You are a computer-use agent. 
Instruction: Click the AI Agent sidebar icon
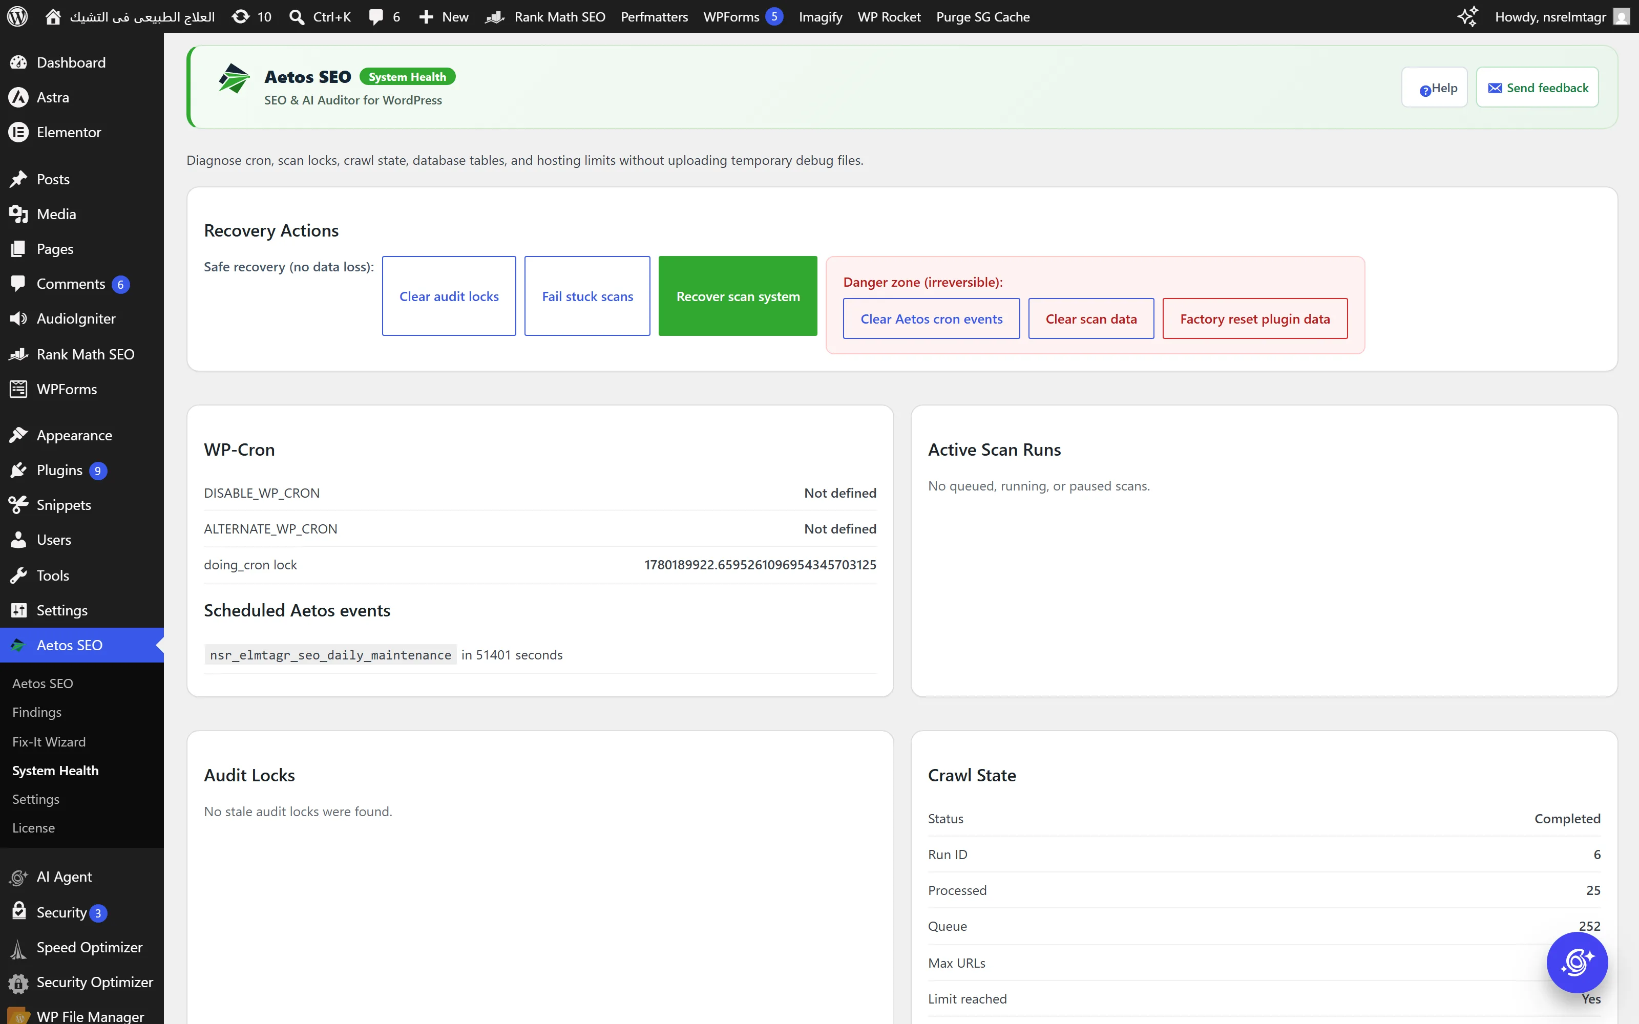18,878
